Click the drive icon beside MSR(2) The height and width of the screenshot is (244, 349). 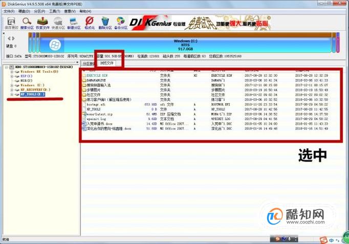click(17, 81)
